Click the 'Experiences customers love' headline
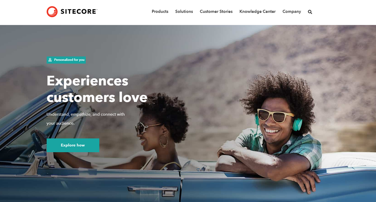The image size is (376, 202). 97,89
